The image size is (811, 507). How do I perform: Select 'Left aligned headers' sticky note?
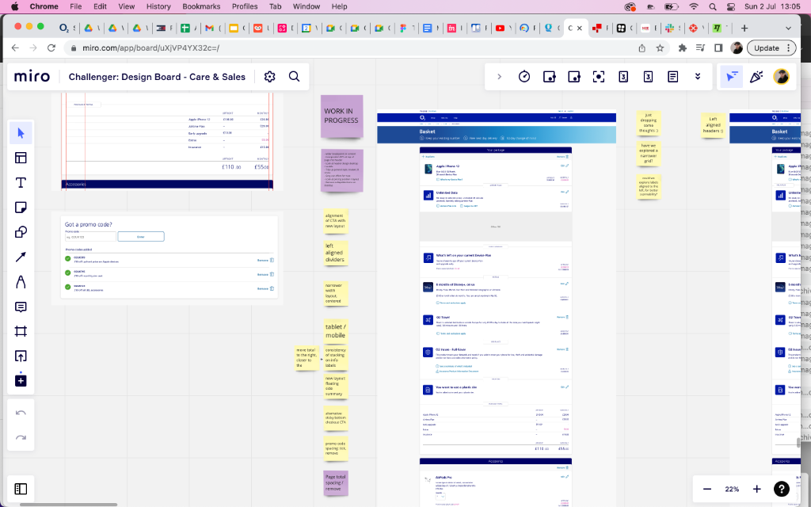(713, 124)
